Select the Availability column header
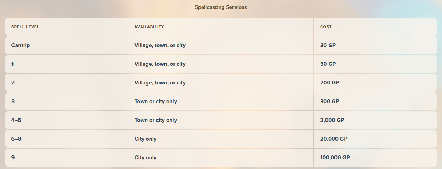 pos(221,27)
